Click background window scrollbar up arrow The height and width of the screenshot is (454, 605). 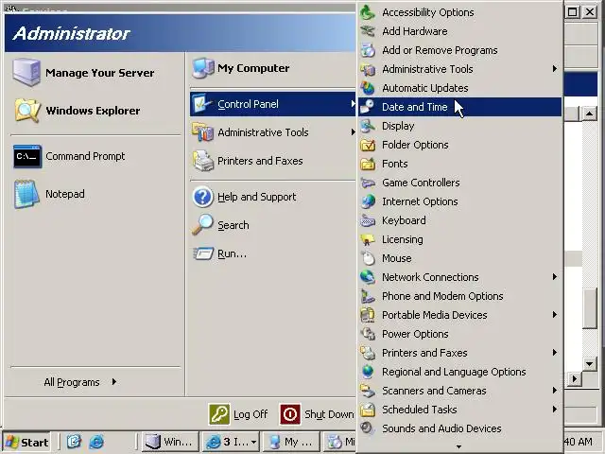[589, 113]
